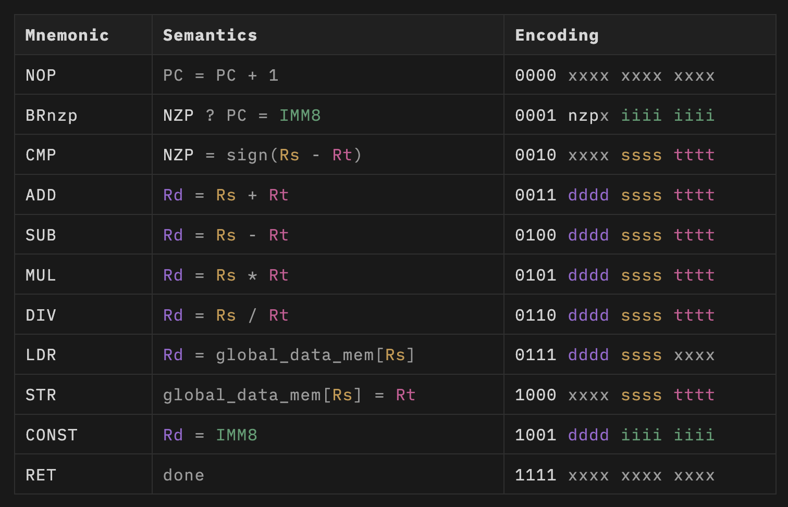Click the MUL mnemonic cell

point(41,275)
